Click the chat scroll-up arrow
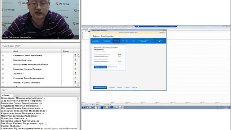 pyautogui.click(x=79, y=98)
